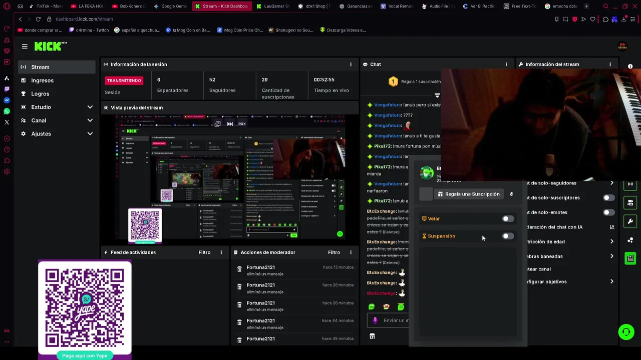641x360 pixels.
Task: Open the Descarga Videos bookmark
Action: pyautogui.click(x=343, y=30)
